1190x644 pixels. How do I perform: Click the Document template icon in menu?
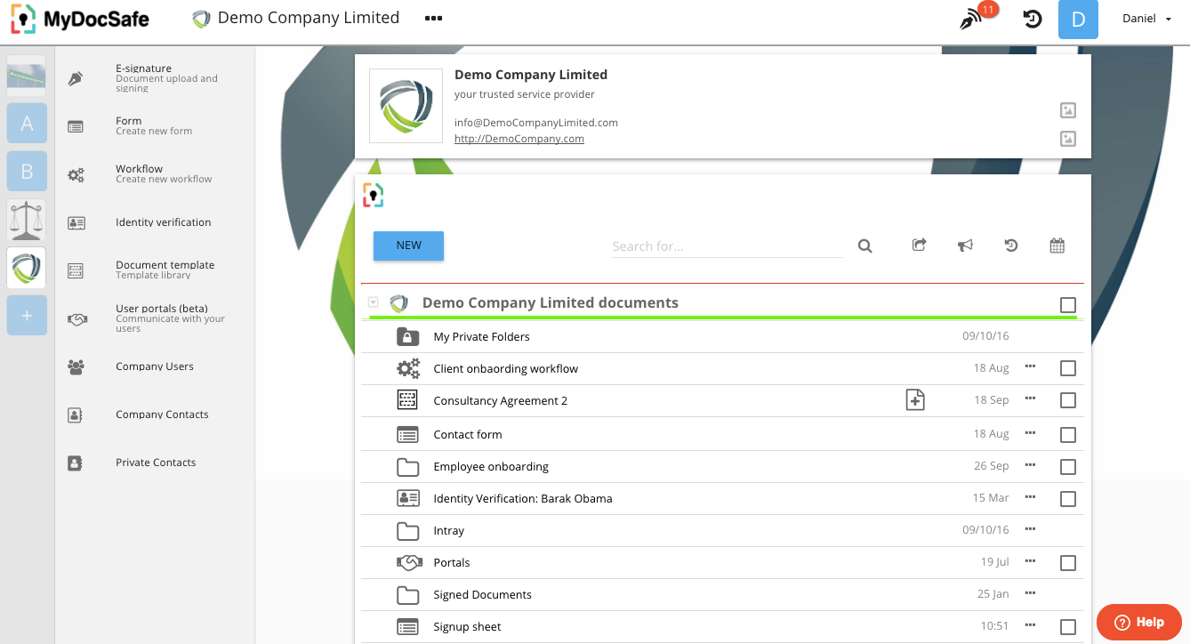pos(76,270)
